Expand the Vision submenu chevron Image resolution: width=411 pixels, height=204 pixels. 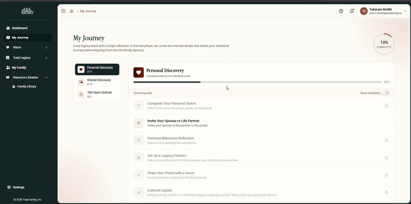[x=46, y=47]
